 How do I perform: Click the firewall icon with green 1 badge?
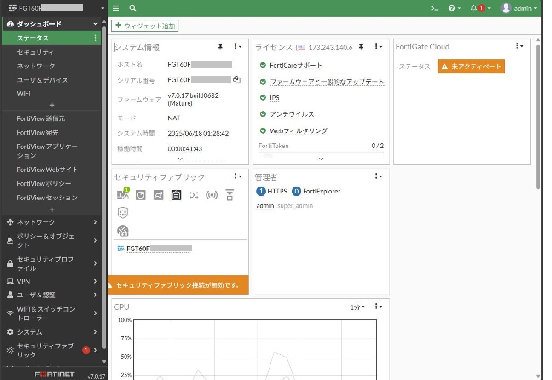click(x=123, y=194)
